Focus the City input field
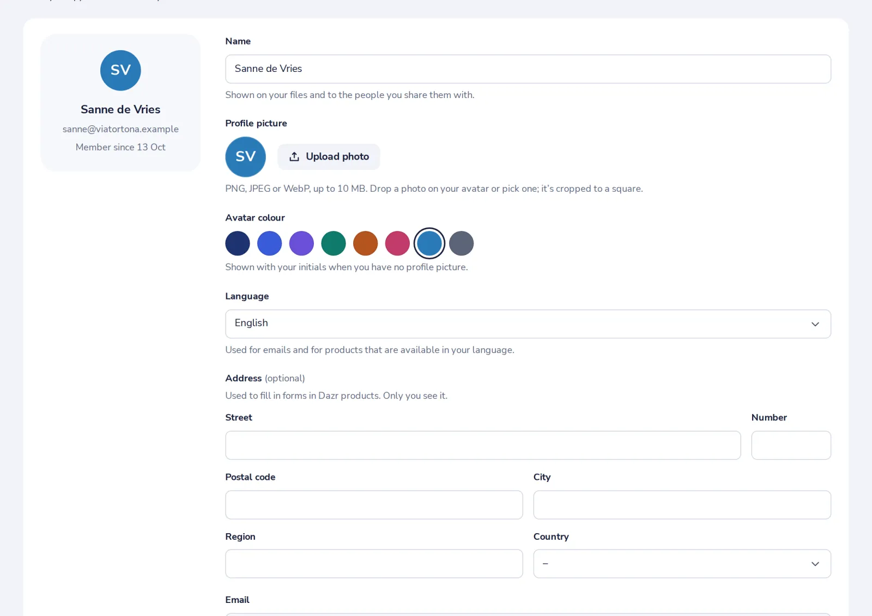The image size is (872, 616). (682, 505)
